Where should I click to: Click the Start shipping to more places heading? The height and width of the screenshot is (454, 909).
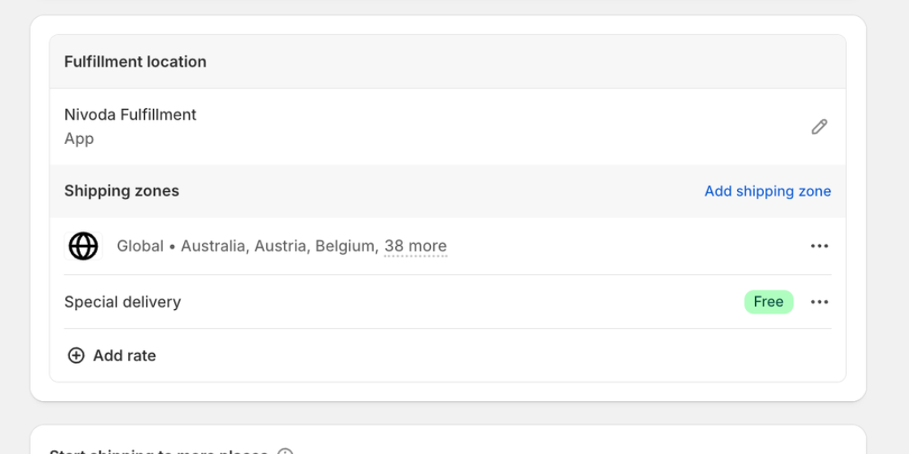159,452
